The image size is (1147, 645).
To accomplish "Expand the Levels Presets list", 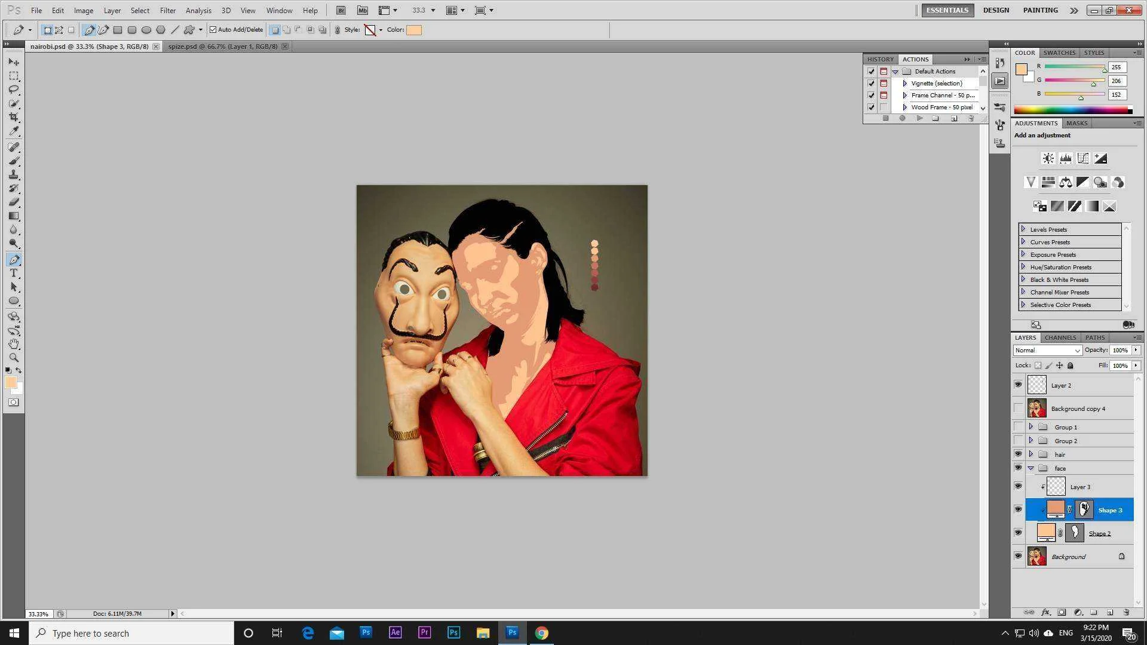I will tap(1023, 229).
